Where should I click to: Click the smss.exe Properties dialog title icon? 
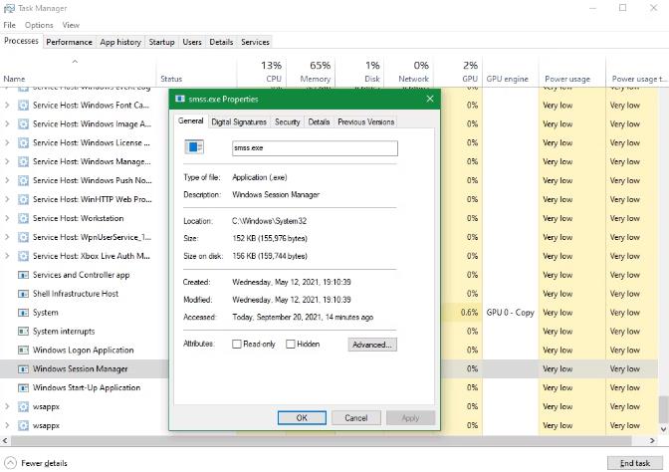(x=180, y=99)
